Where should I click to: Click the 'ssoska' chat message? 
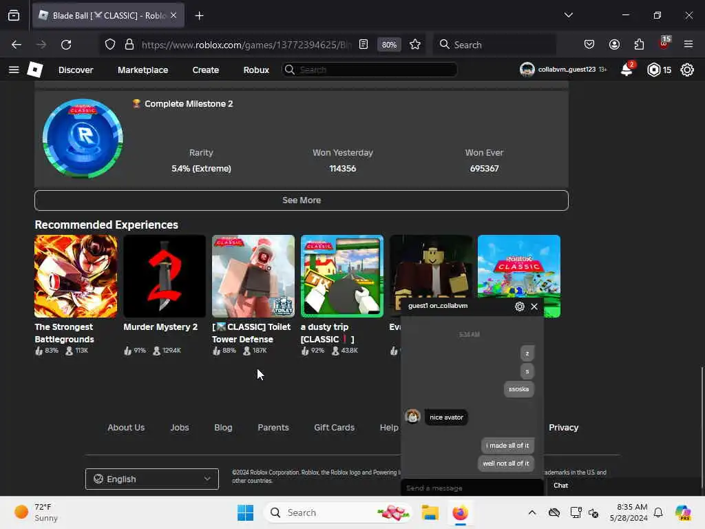(518, 389)
